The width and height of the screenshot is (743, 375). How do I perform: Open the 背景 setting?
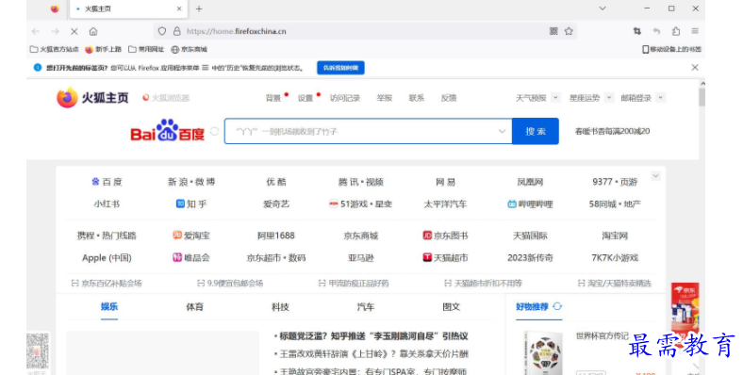272,98
